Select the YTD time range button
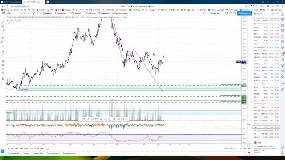285x160 pixels. 31,149
